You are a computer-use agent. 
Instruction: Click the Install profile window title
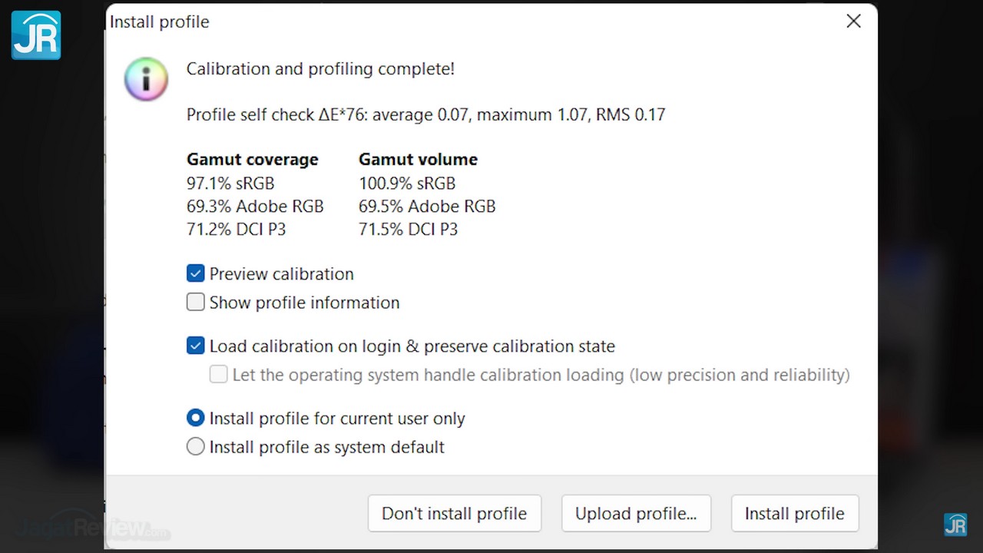click(x=160, y=22)
